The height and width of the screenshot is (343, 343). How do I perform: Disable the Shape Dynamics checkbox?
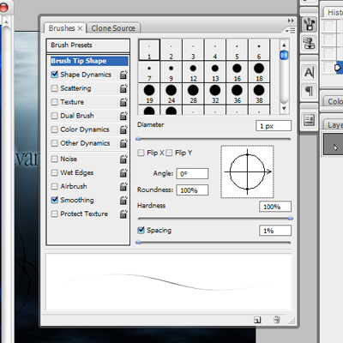54,75
